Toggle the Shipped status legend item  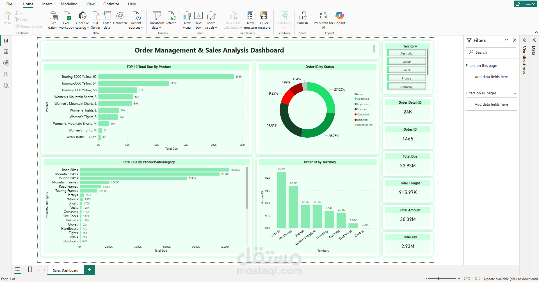coord(361,109)
